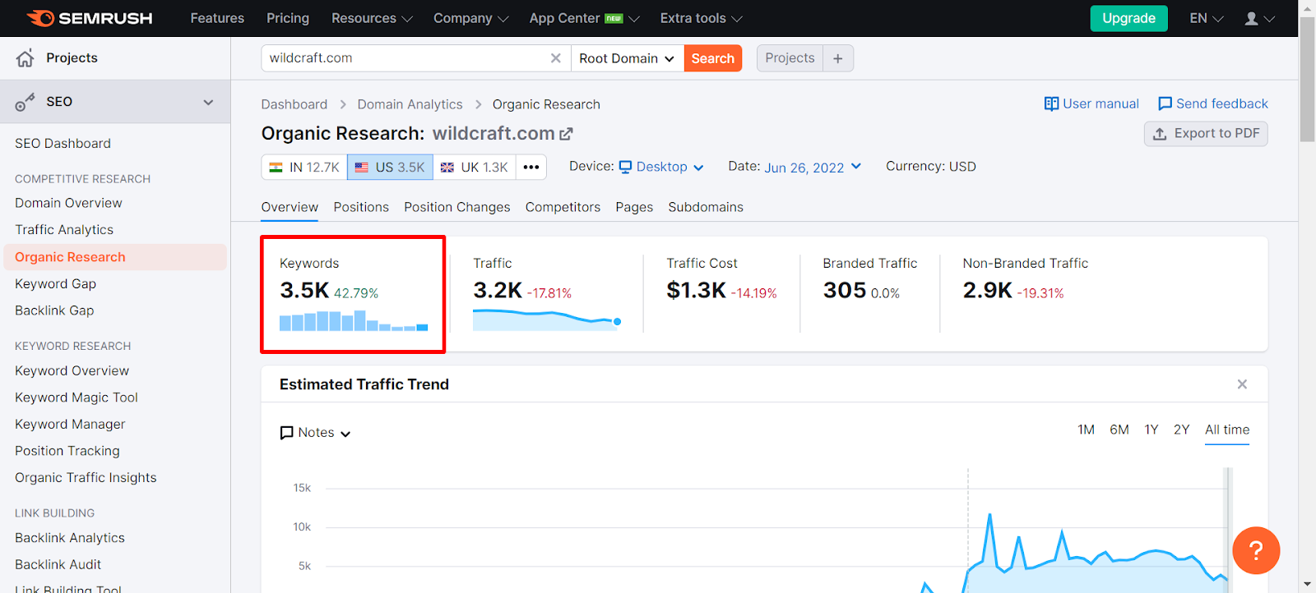
Task: Open Features in top navigation
Action: tap(217, 18)
